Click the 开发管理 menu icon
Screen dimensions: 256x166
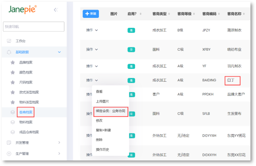(9, 142)
